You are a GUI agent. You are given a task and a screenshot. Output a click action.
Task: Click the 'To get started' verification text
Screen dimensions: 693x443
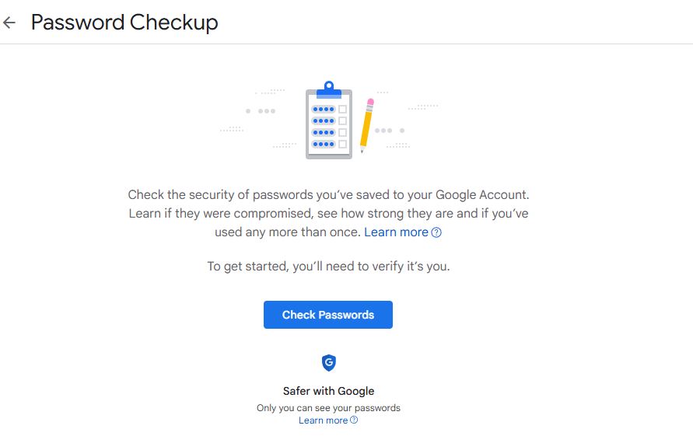[328, 266]
